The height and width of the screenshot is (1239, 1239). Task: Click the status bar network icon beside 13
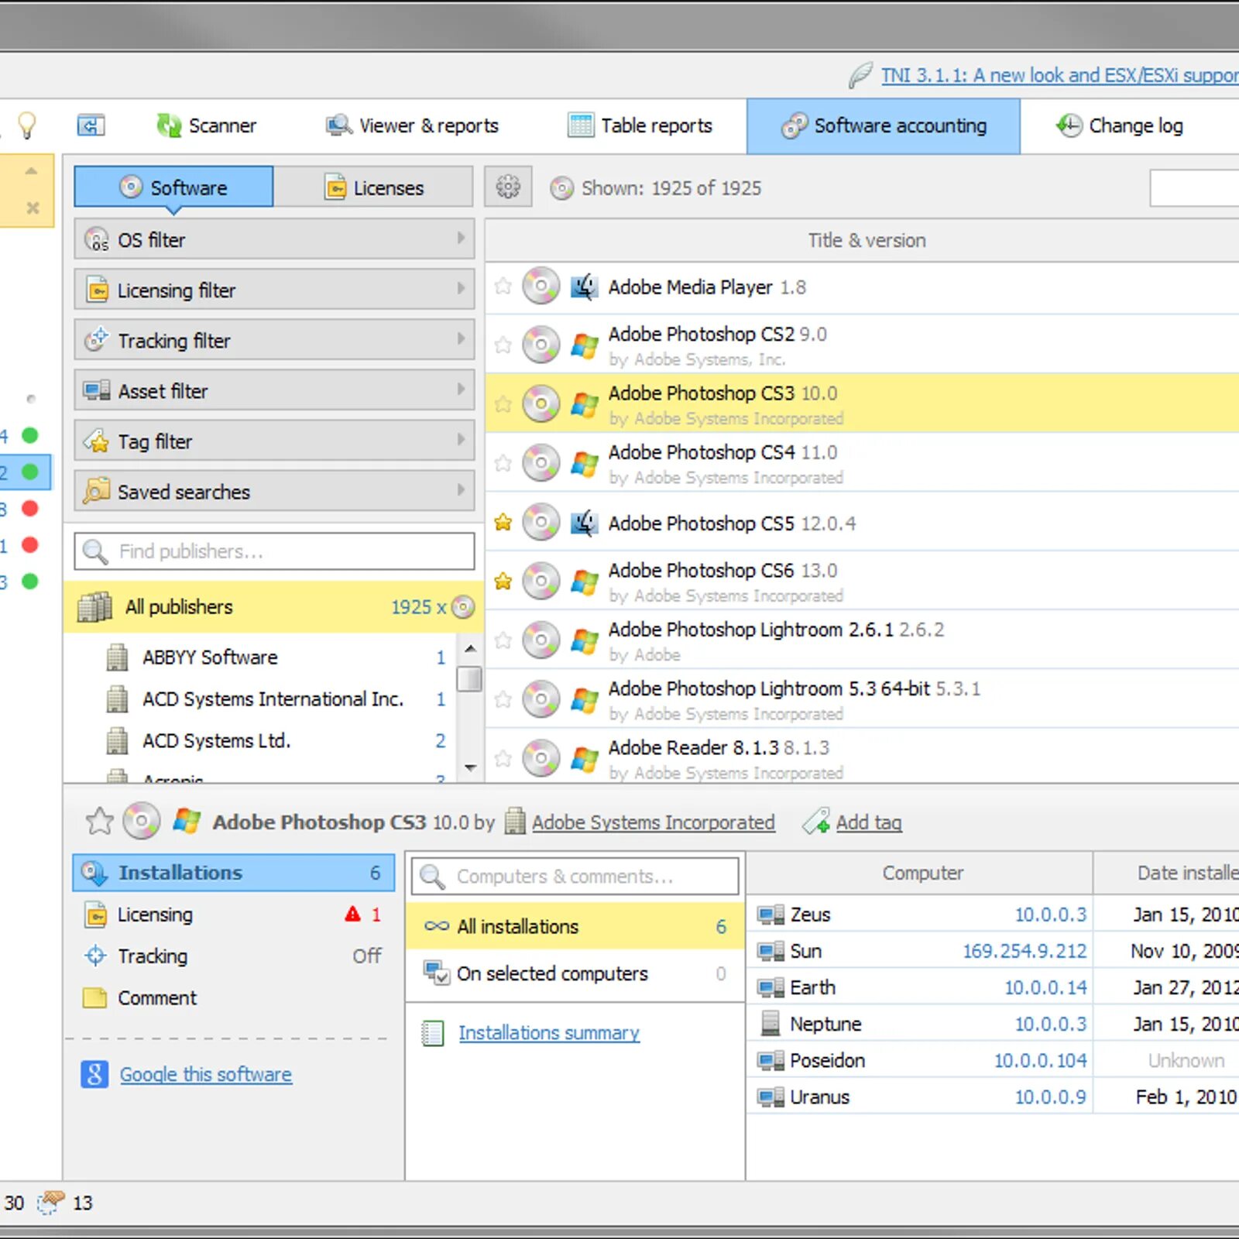click(x=51, y=1203)
